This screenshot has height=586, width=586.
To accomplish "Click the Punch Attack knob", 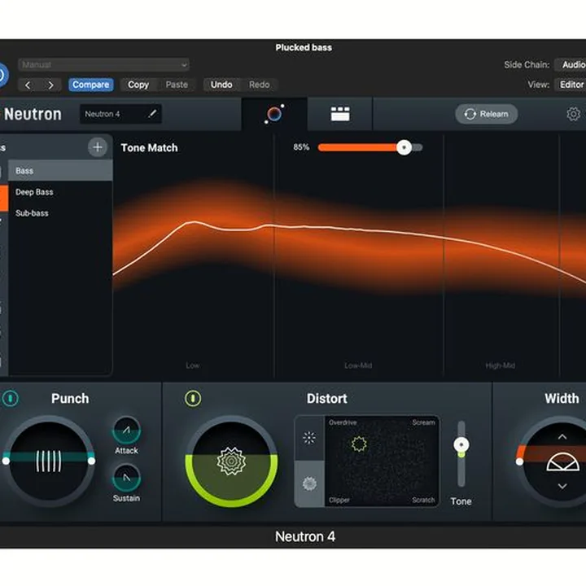I will point(127,431).
